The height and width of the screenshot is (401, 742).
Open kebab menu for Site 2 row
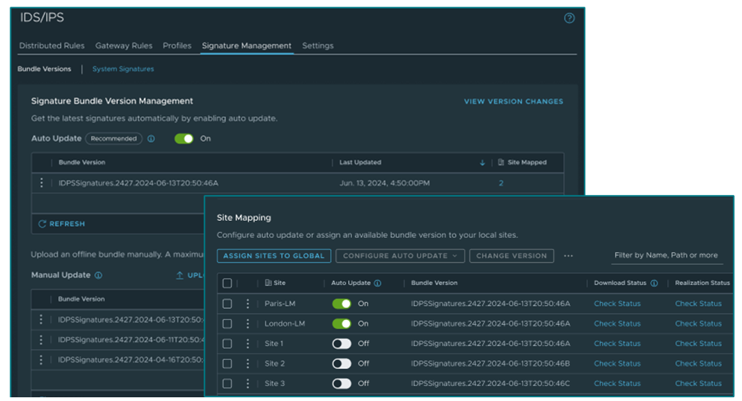(248, 364)
